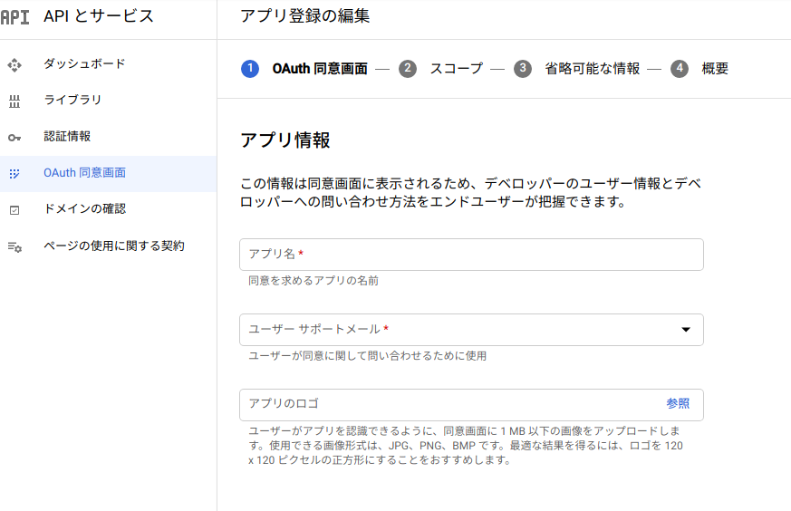The height and width of the screenshot is (511, 791).
Task: Click the 認証情報 key icon
Action: [x=14, y=138]
